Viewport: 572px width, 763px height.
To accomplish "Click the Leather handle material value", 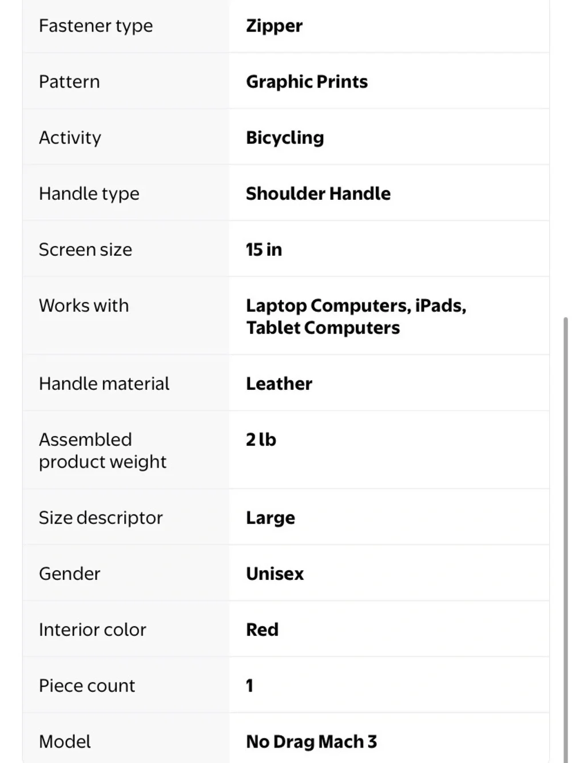I will pos(279,384).
